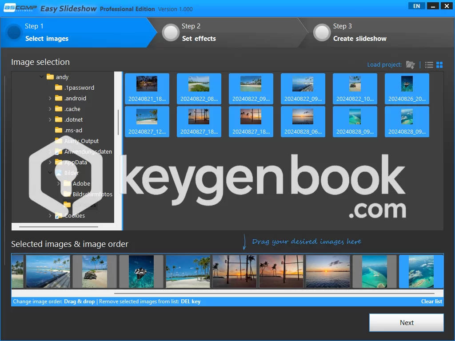Switch to list view layout

(x=429, y=65)
